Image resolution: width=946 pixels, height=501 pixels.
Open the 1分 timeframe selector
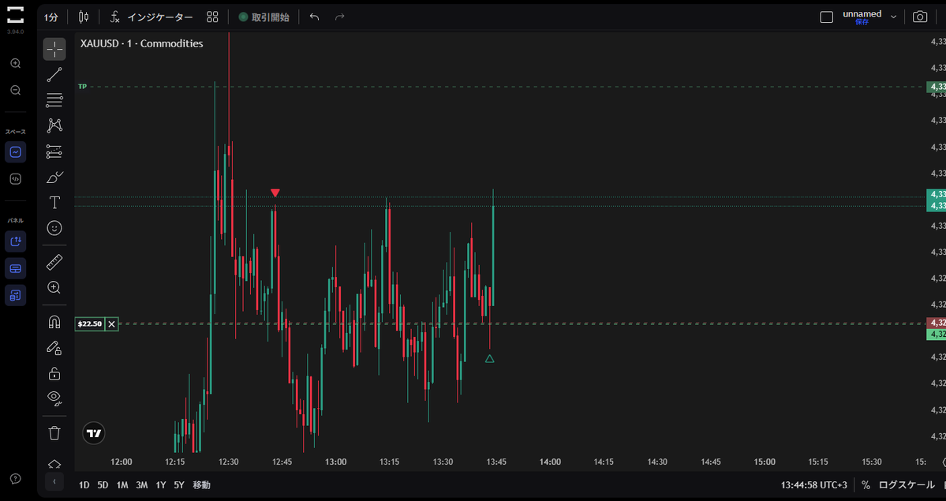[50, 17]
